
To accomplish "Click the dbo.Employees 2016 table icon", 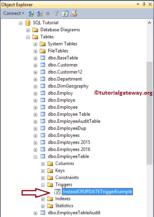I will (x=43, y=149).
